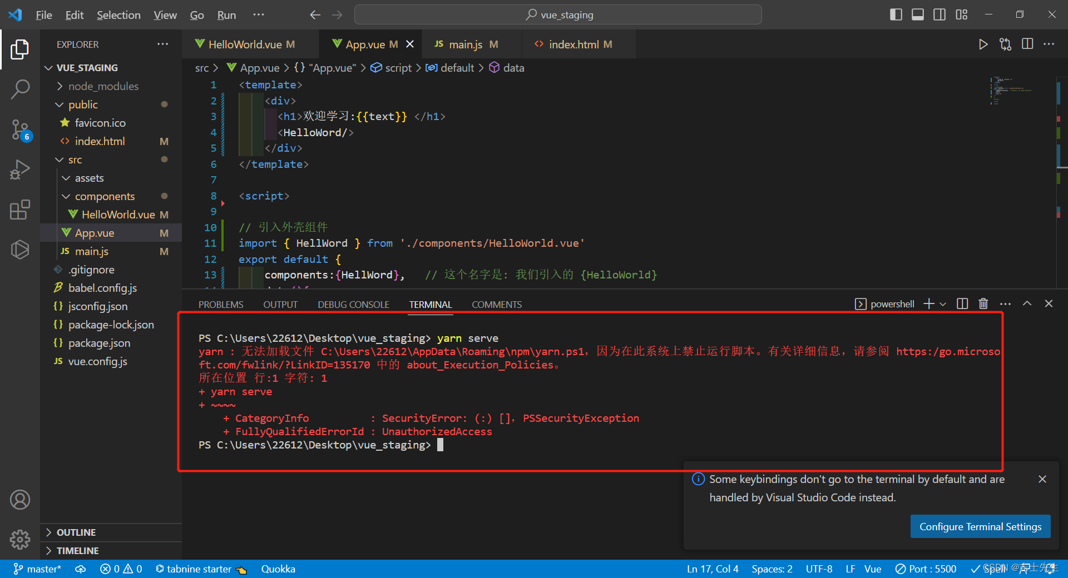1068x578 pixels.
Task: Open the Extensions view icon
Action: pos(20,210)
